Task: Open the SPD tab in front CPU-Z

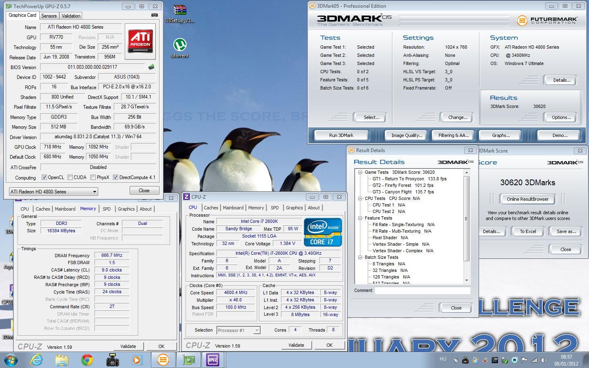Action: [x=274, y=208]
